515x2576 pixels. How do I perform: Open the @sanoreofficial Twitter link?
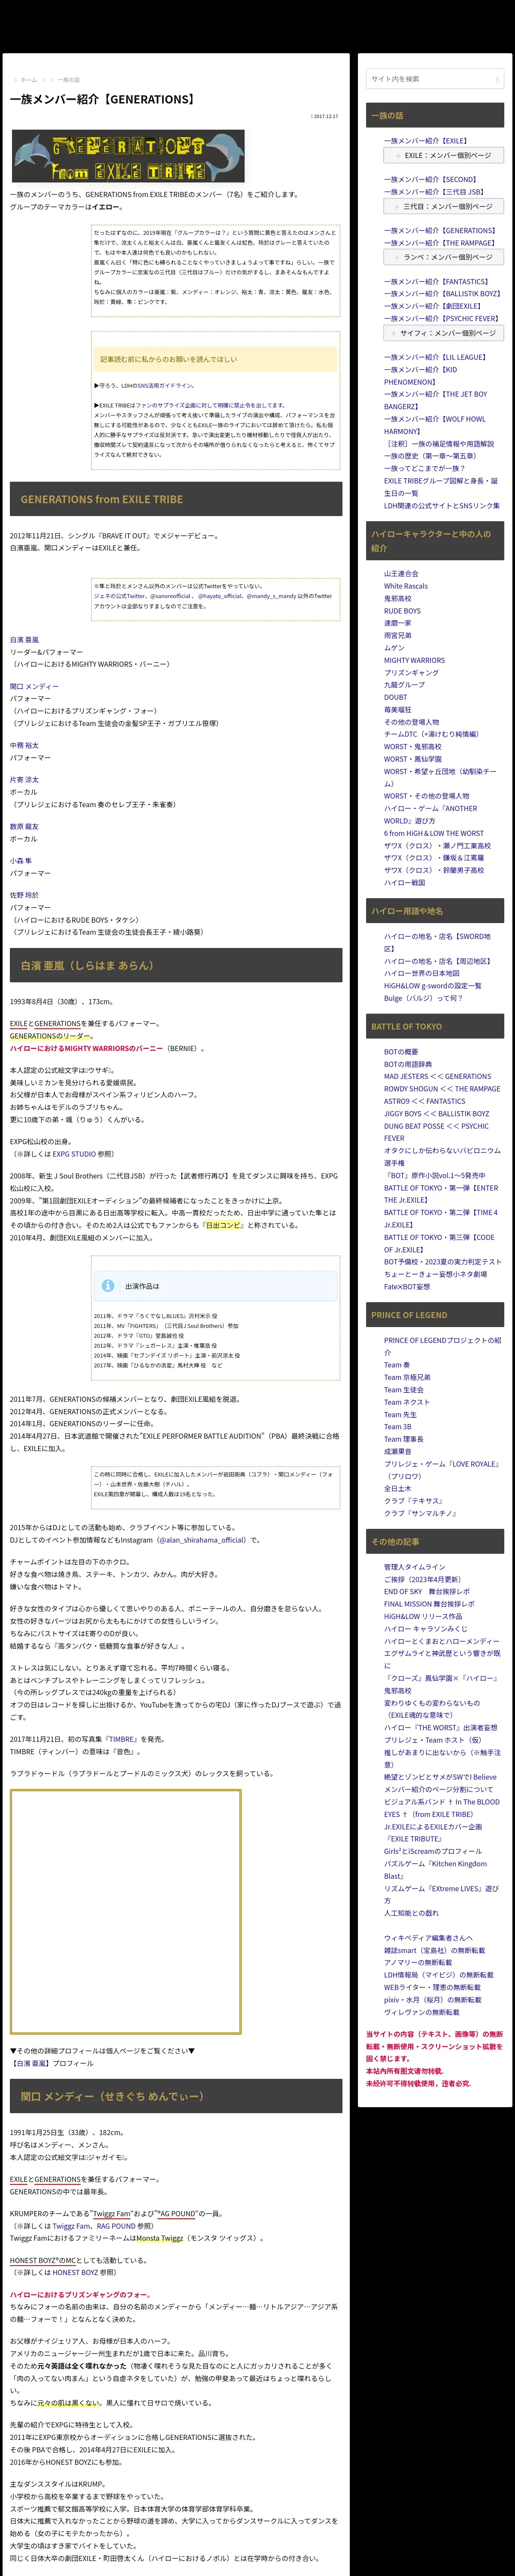[171, 596]
